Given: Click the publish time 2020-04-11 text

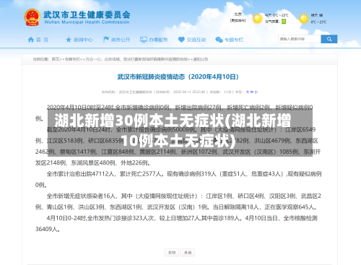Looking at the screenshot, I should [x=189, y=92].
